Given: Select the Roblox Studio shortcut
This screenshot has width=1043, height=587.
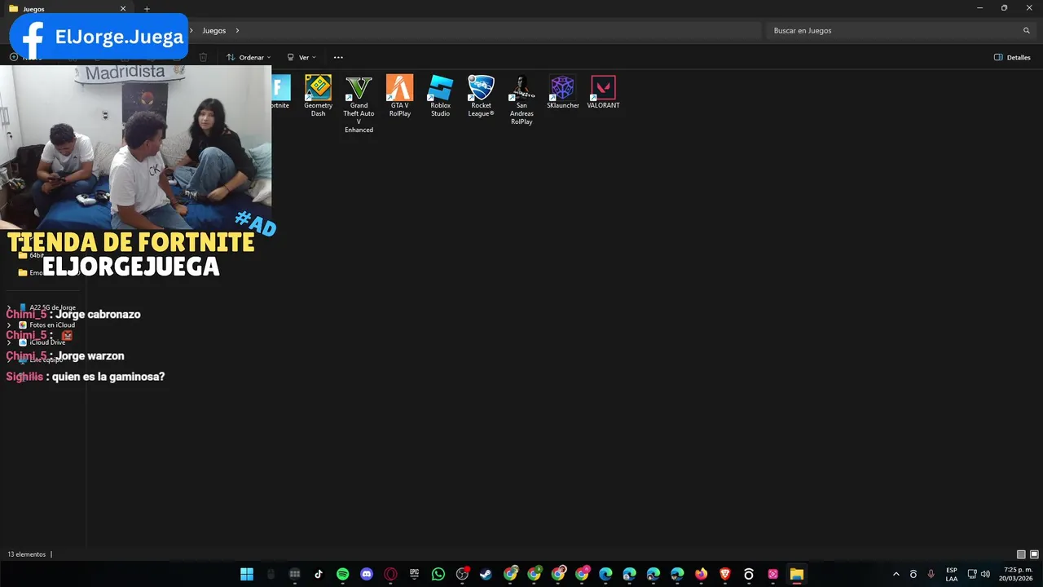Looking at the screenshot, I should 440,96.
